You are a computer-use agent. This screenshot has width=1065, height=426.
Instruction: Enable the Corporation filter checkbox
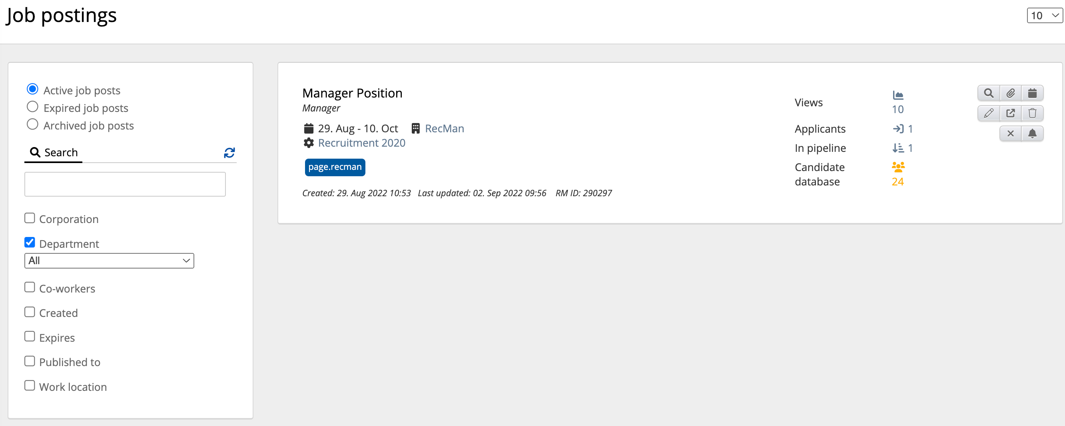tap(30, 218)
